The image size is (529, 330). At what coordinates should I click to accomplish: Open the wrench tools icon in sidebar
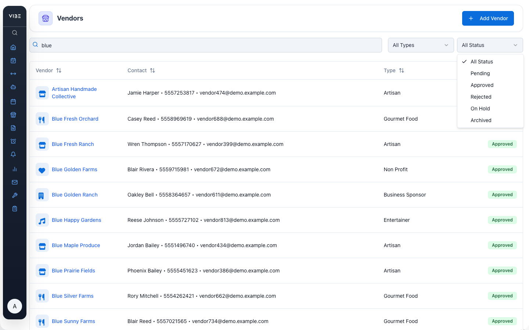tap(15, 195)
